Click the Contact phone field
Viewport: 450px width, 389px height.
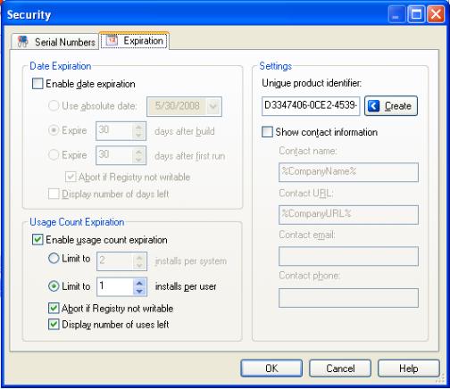pos(348,298)
